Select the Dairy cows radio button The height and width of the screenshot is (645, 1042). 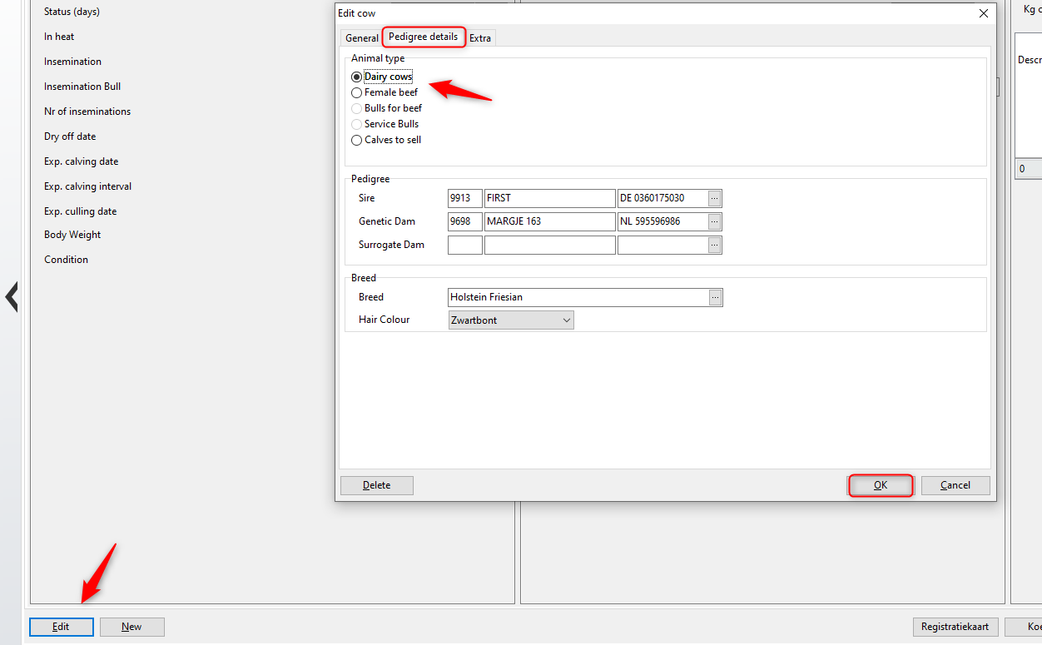pyautogui.click(x=357, y=77)
